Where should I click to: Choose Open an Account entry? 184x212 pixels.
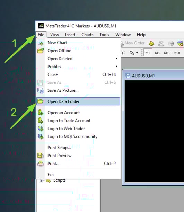tap(78, 113)
